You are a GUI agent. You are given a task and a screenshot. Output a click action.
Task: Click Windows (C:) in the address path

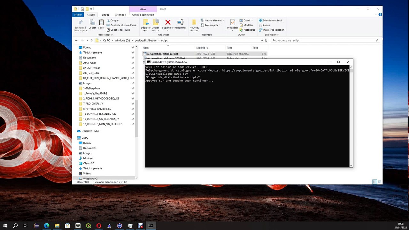click(x=122, y=41)
